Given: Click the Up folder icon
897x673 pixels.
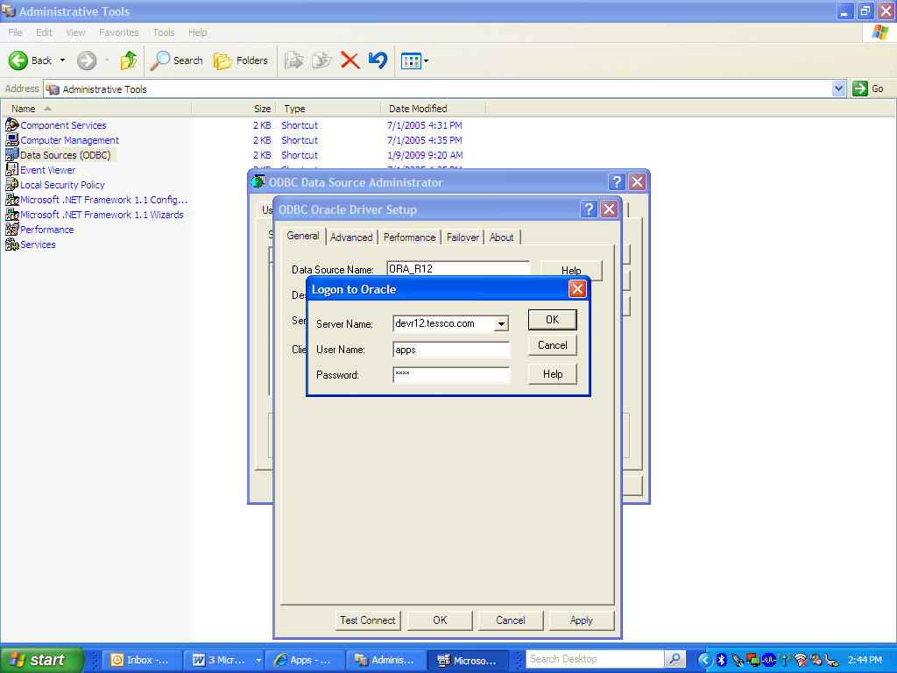Looking at the screenshot, I should (129, 60).
